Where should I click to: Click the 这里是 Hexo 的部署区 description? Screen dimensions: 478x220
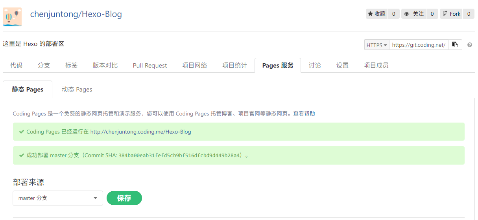[x=33, y=44]
